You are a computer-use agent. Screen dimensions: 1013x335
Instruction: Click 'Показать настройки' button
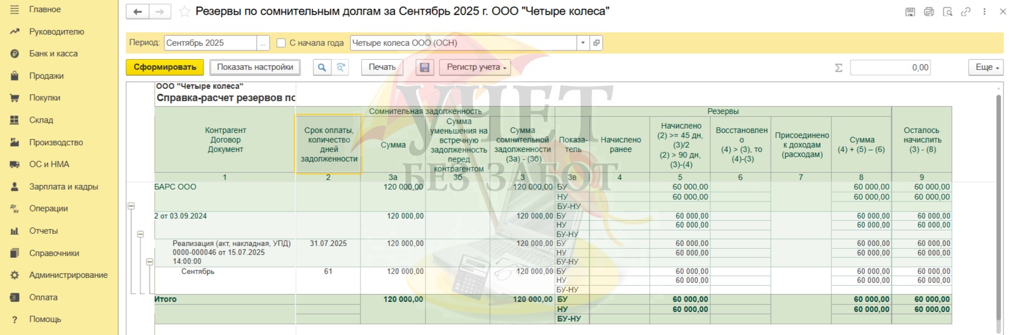pos(255,67)
